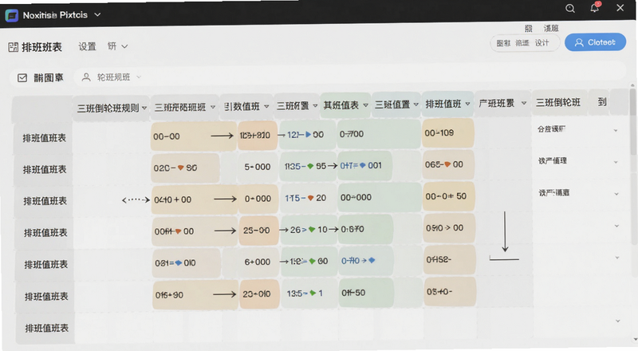Click the scrollbar up arrow
The width and height of the screenshot is (638, 351).
coord(632,85)
